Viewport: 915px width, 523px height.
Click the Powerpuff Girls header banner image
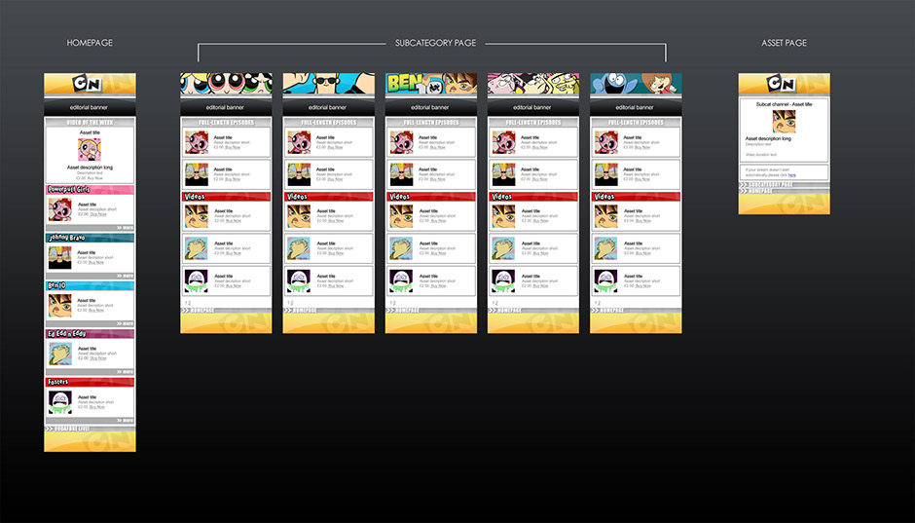pos(226,84)
